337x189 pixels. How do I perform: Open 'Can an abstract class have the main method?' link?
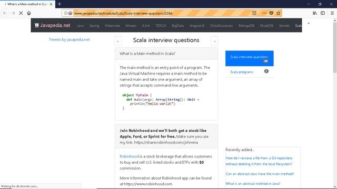[x=260, y=174]
